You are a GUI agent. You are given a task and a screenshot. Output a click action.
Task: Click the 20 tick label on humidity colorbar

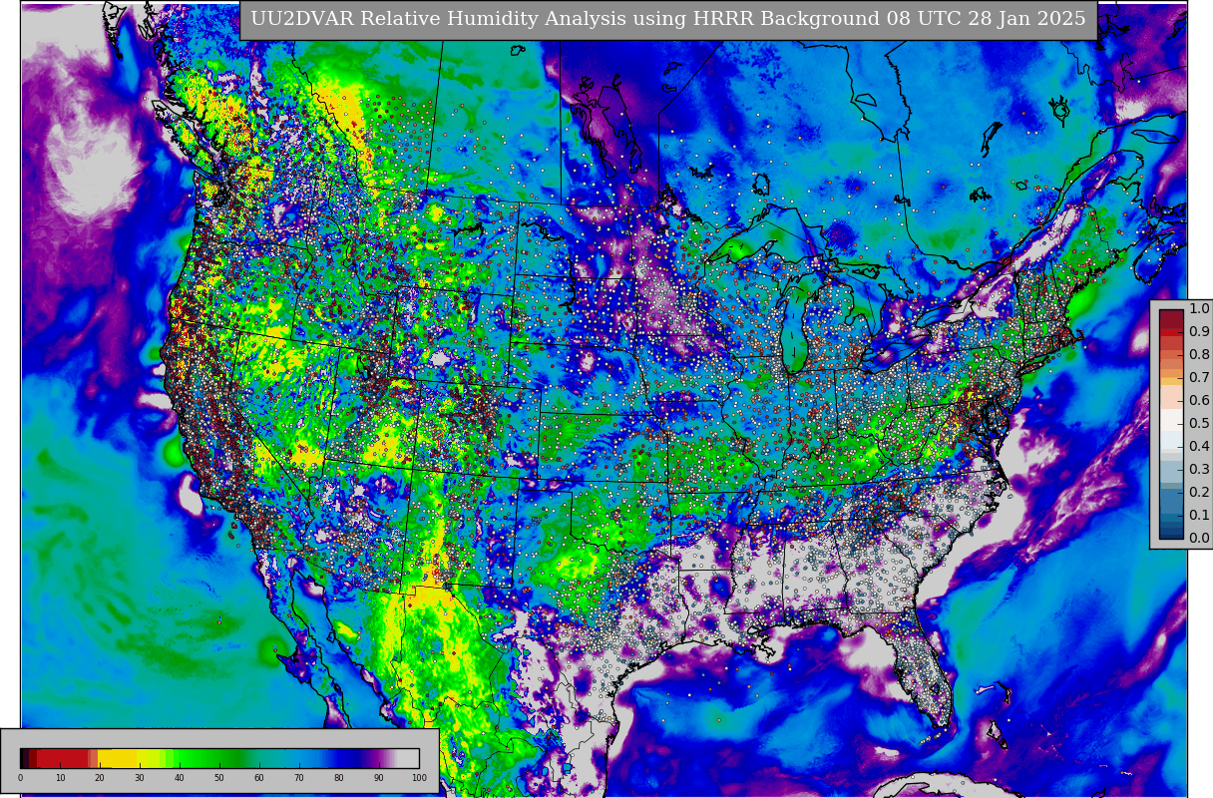[100, 778]
